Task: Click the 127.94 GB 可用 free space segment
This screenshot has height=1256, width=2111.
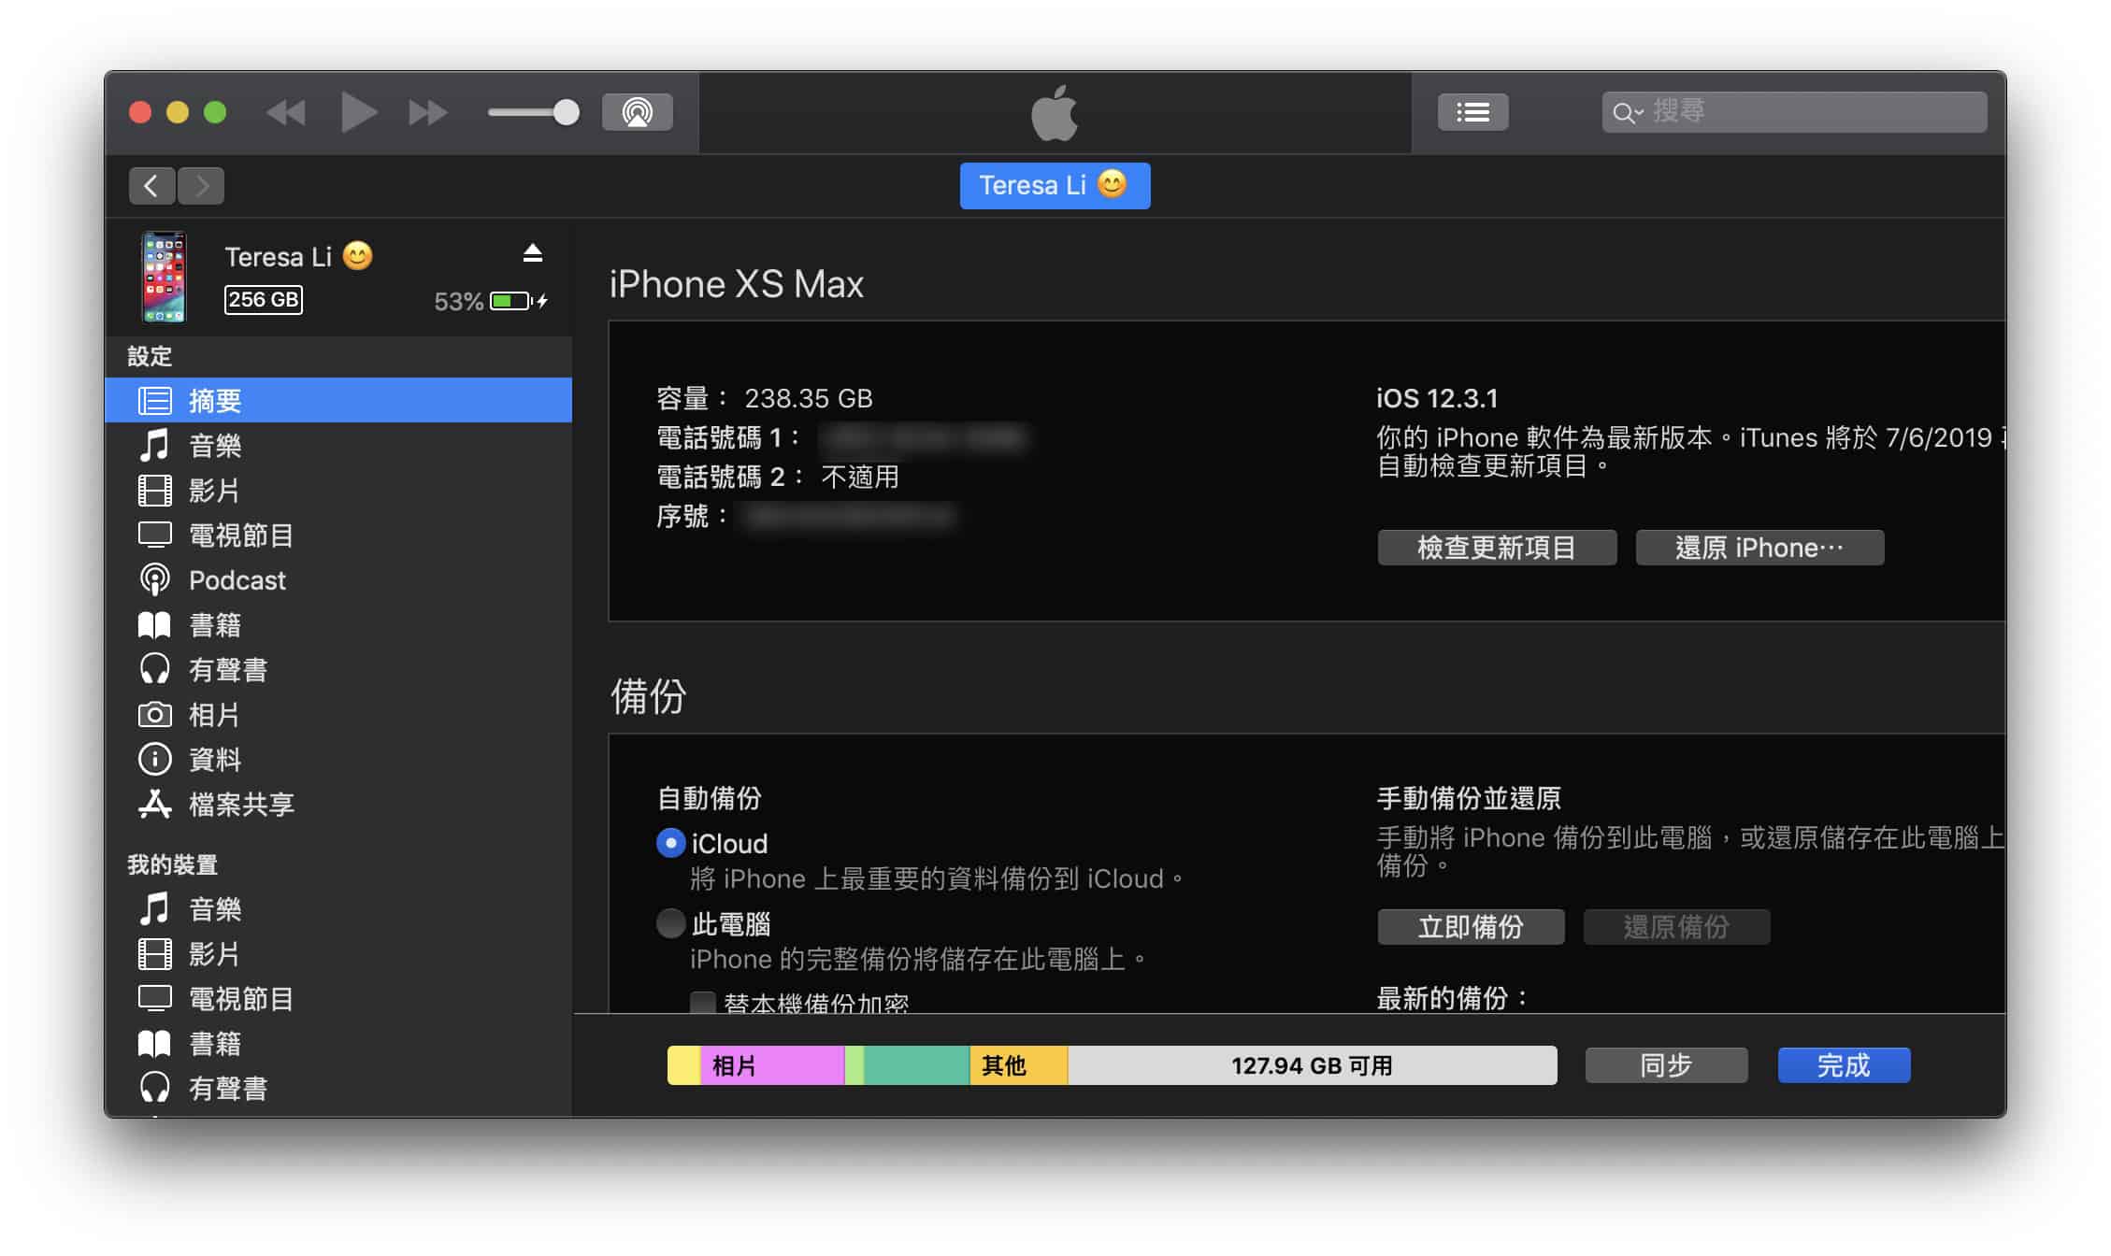Action: point(1312,1065)
